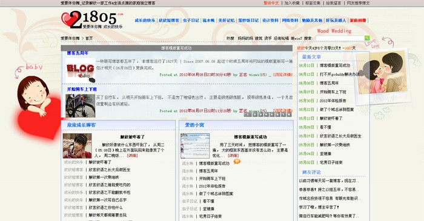This screenshot has height=221, width=424.
Task: Click the orange comment bubble icon
Action: pos(237,162)
